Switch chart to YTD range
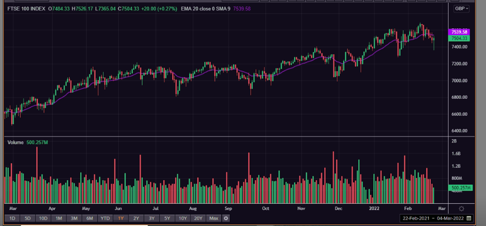 [105, 219]
